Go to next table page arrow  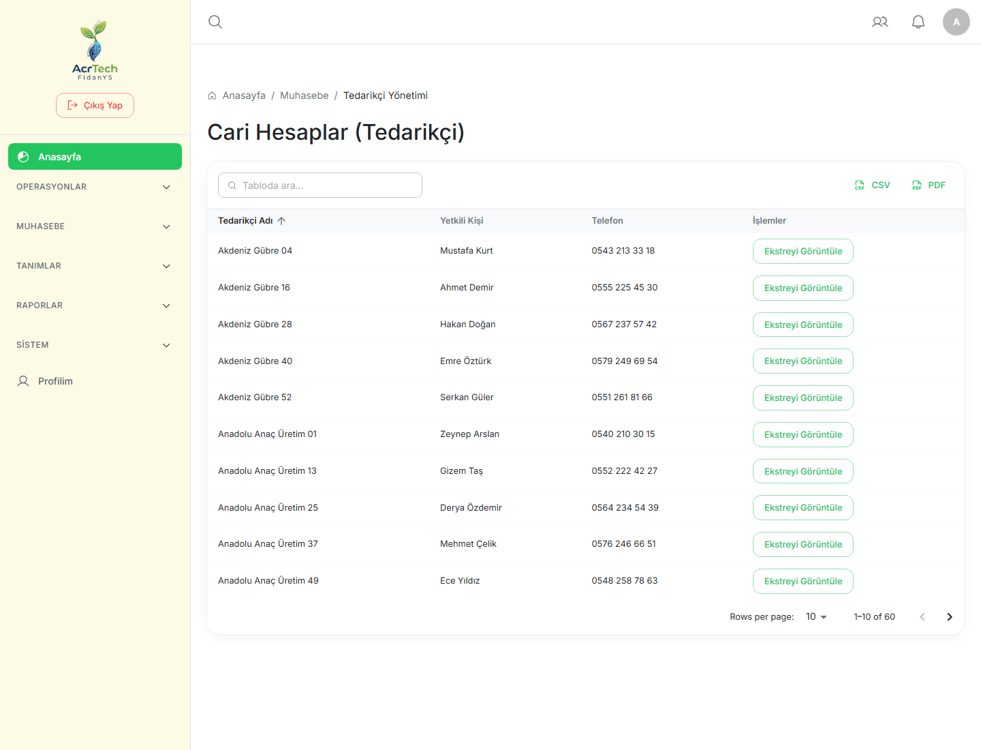click(x=950, y=617)
